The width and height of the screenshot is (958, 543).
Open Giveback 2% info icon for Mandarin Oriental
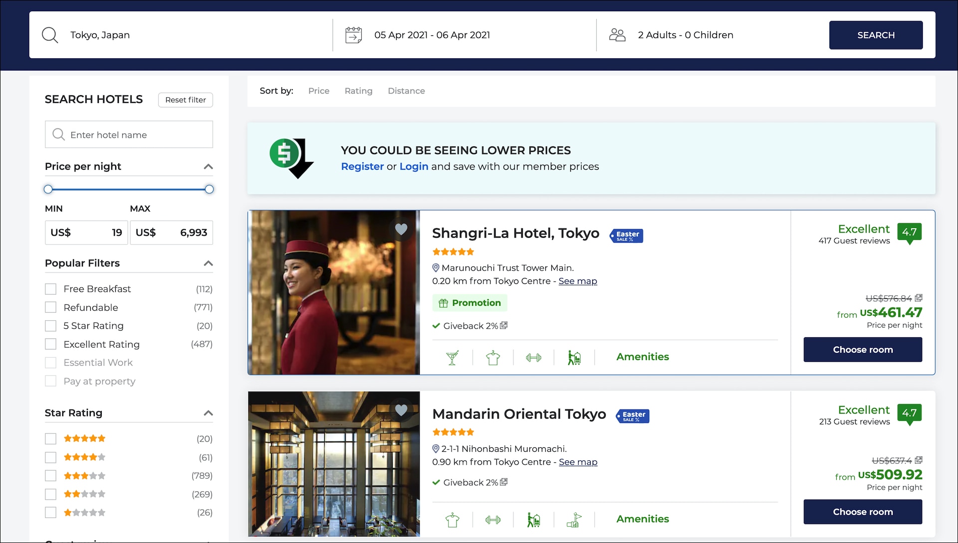[x=504, y=482]
